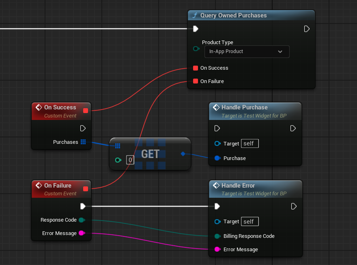The height and width of the screenshot is (265, 357).
Task: Click the red On Failure delegate pin on Query node
Action: pyautogui.click(x=196, y=81)
